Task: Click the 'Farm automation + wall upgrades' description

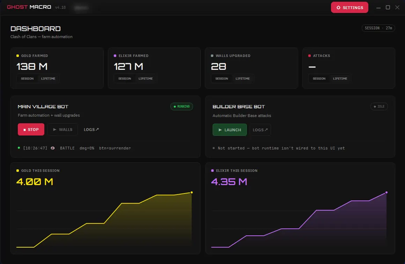Action: (49, 115)
